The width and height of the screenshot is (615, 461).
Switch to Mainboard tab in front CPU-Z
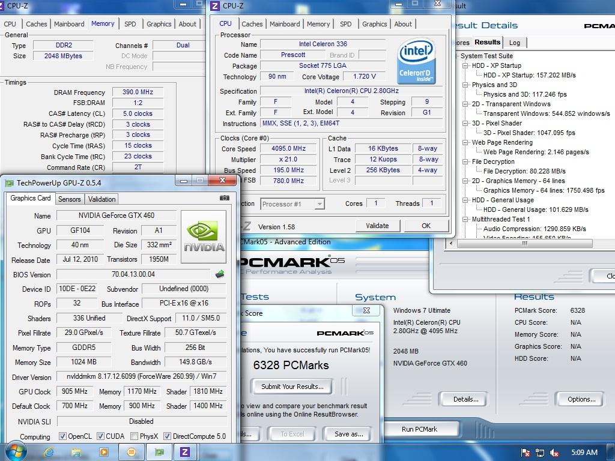coord(285,24)
